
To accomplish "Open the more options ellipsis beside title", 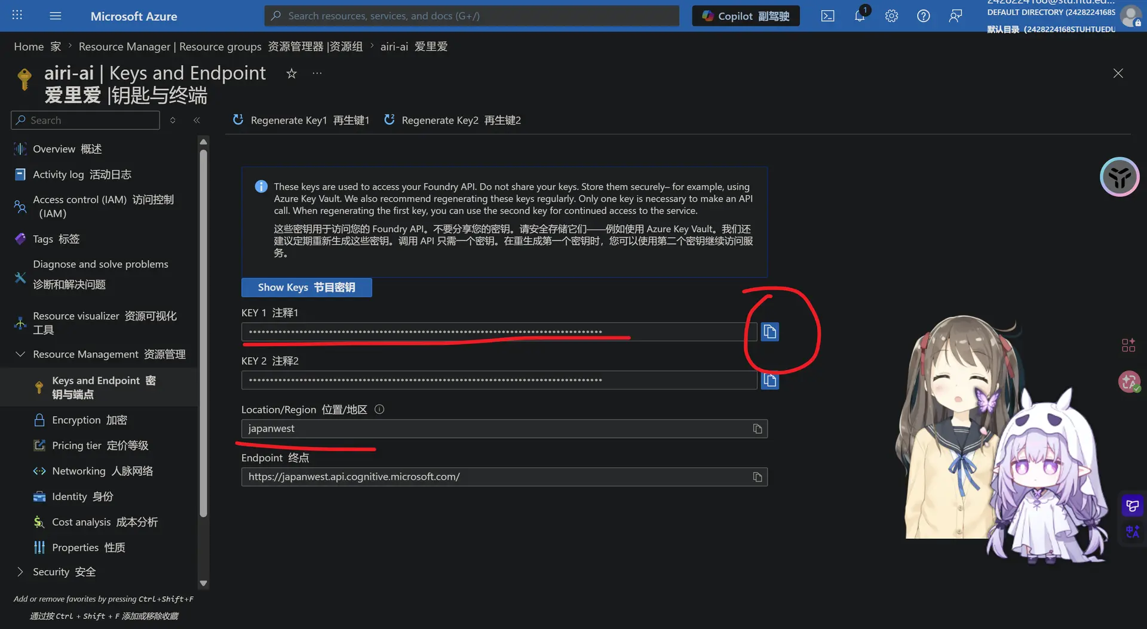I will [317, 73].
